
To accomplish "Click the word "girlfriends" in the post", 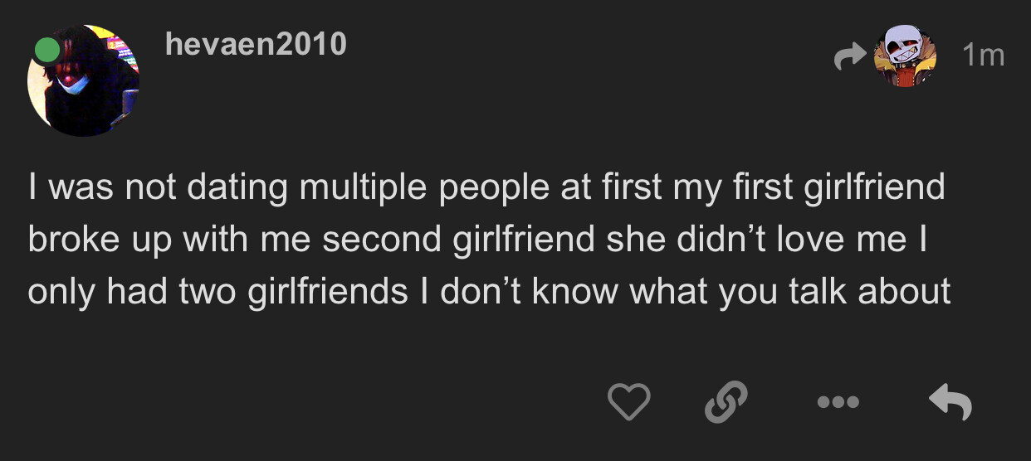I will [x=328, y=291].
